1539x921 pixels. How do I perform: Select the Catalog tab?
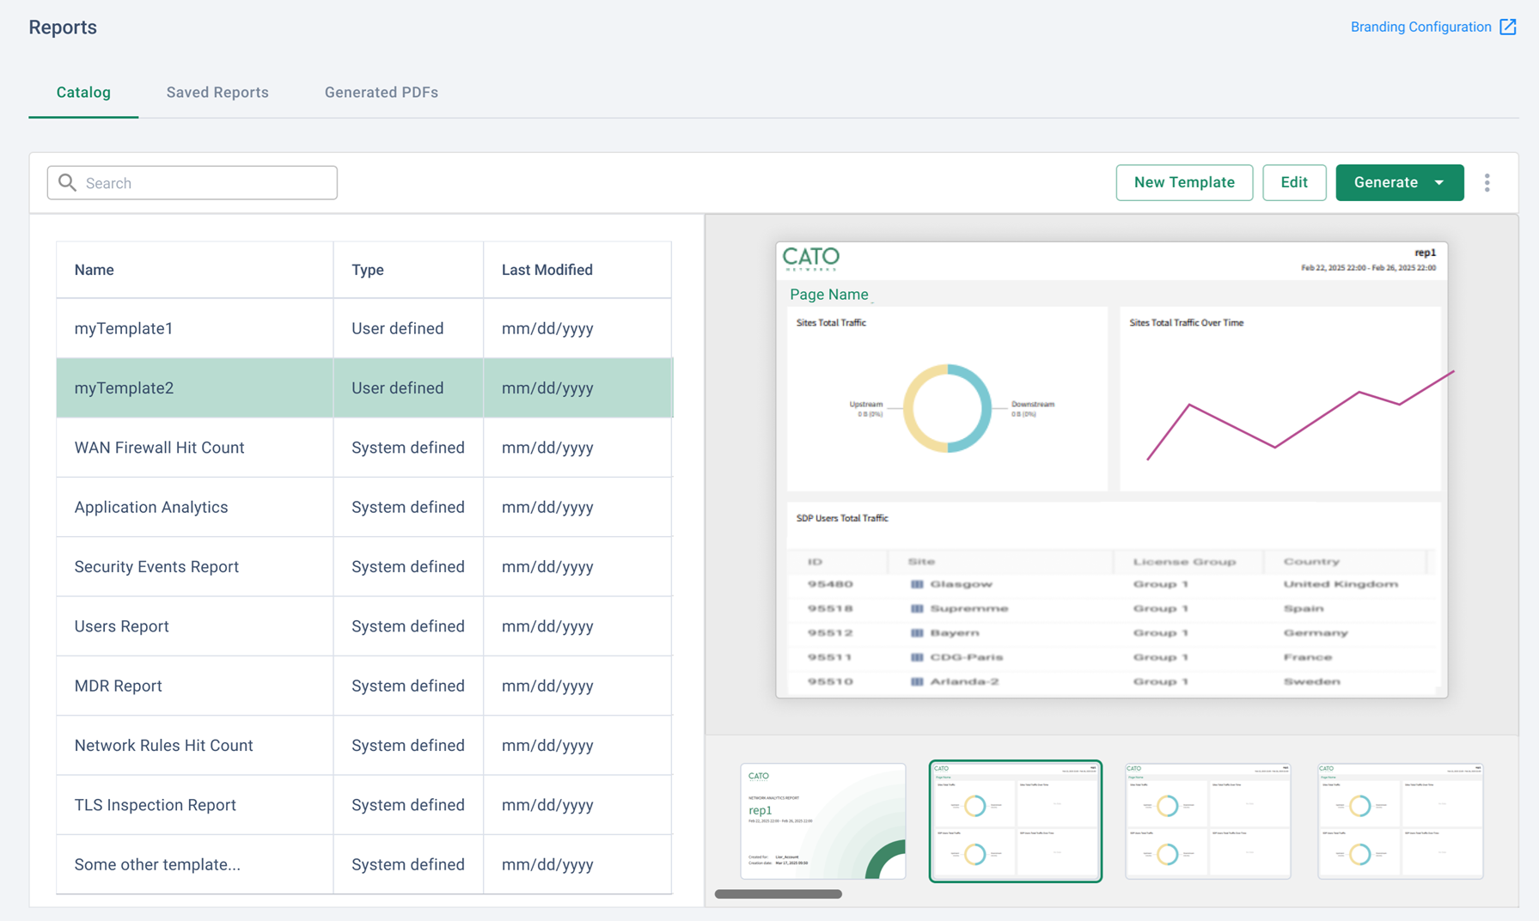[x=83, y=92]
